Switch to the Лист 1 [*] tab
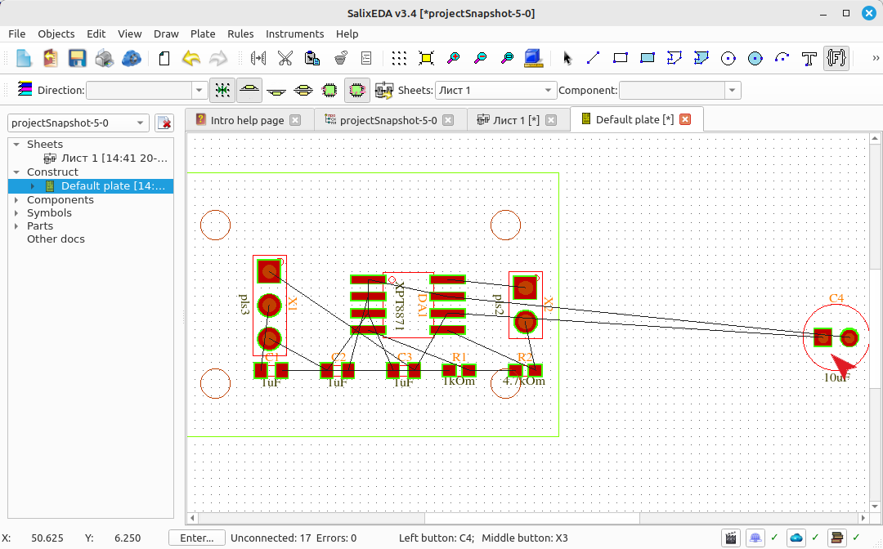The width and height of the screenshot is (883, 549). (x=517, y=120)
